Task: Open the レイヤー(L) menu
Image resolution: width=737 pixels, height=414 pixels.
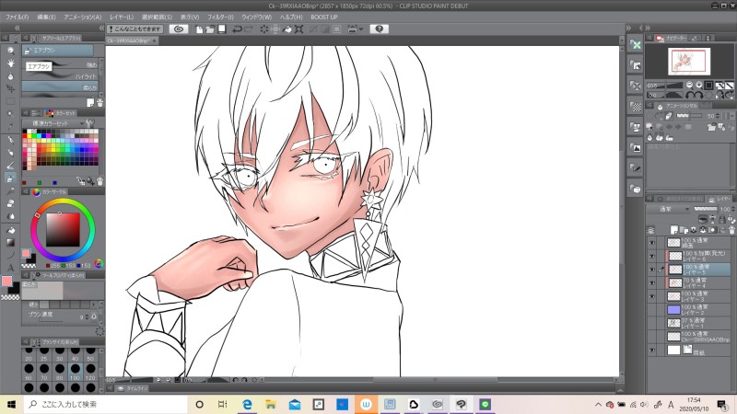Action: [122, 17]
